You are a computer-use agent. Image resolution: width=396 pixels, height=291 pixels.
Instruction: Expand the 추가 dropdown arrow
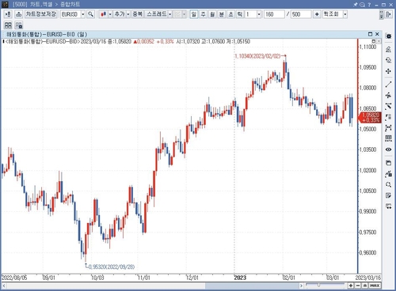click(x=128, y=14)
